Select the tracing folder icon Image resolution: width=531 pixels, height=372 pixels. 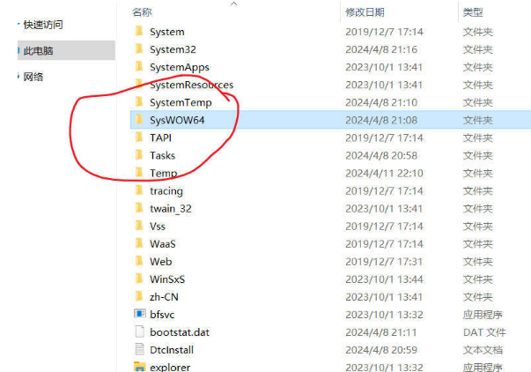point(139,190)
